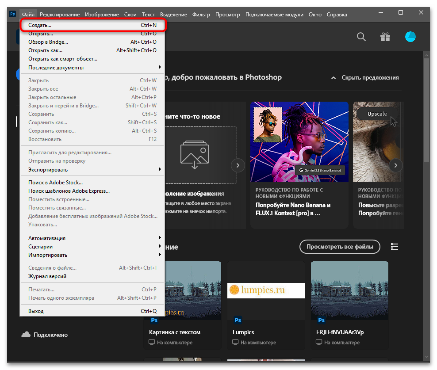Screen dimensions: 437x370
Task: Open the blue profile avatar icon
Action: [x=410, y=37]
